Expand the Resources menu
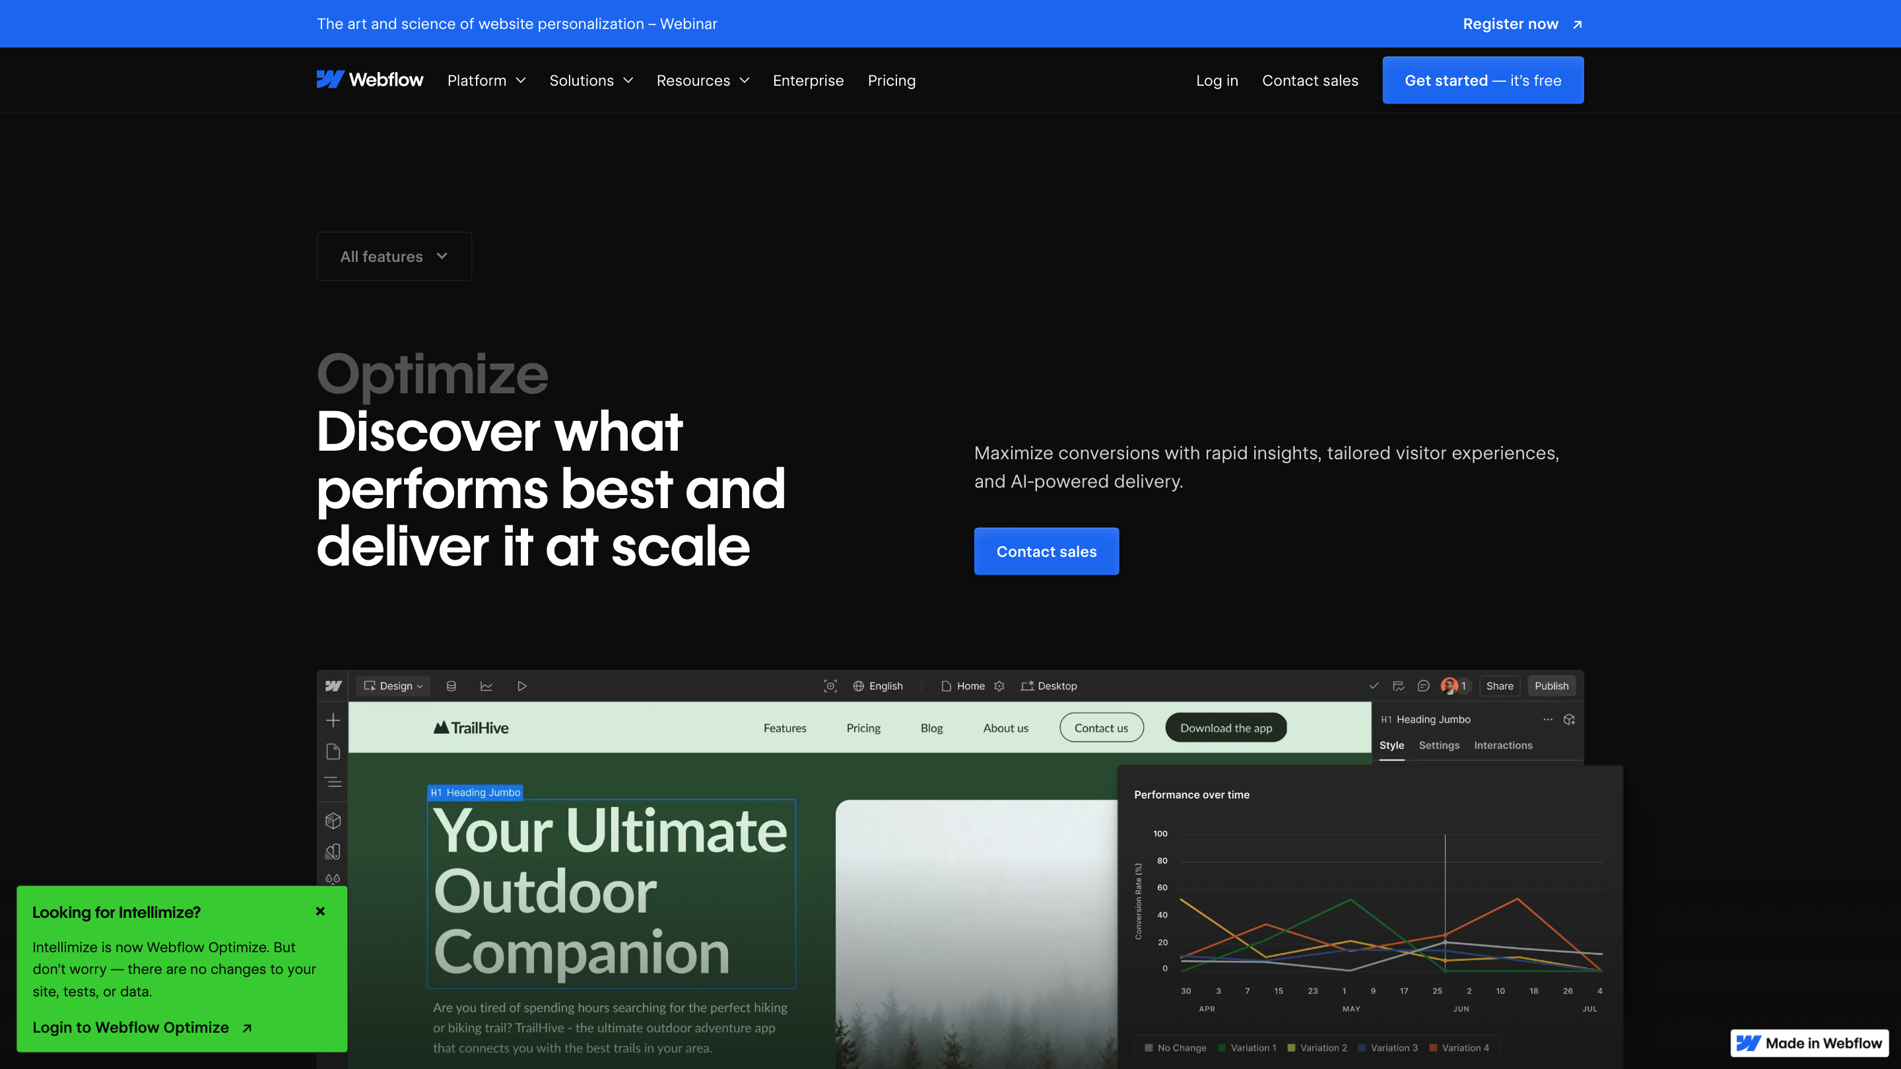This screenshot has width=1901, height=1069. point(702,81)
